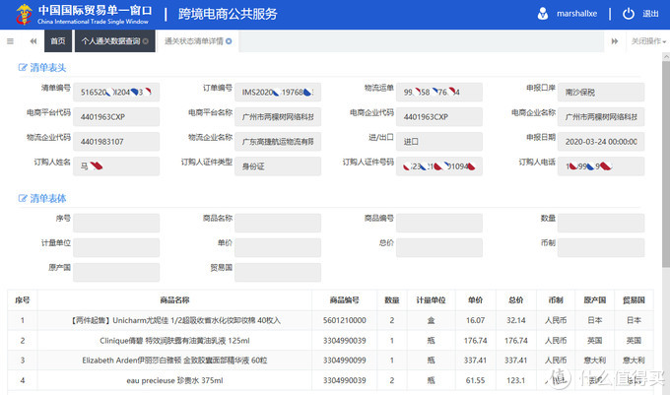670x395 pixels.
Task: Click the empty 总价 field in 清单表体
Action: (x=439, y=247)
